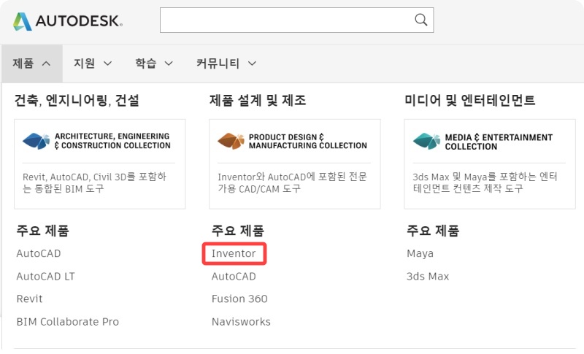Open the Revit product link

pos(29,299)
